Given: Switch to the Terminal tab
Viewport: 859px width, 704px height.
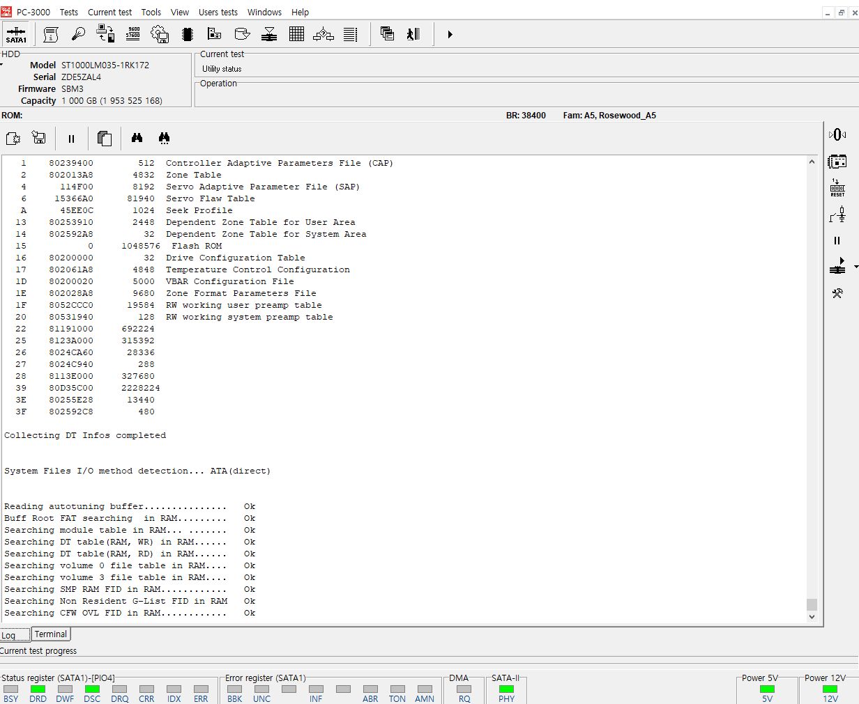Looking at the screenshot, I should (x=51, y=634).
